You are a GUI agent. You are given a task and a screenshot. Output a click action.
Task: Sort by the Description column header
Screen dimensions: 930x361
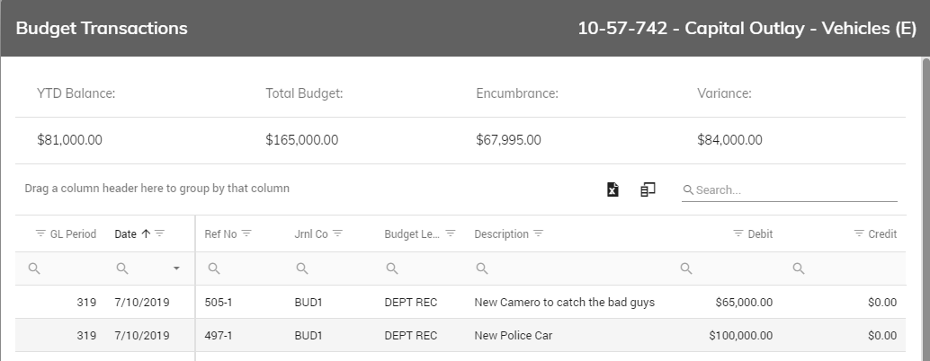tap(501, 234)
